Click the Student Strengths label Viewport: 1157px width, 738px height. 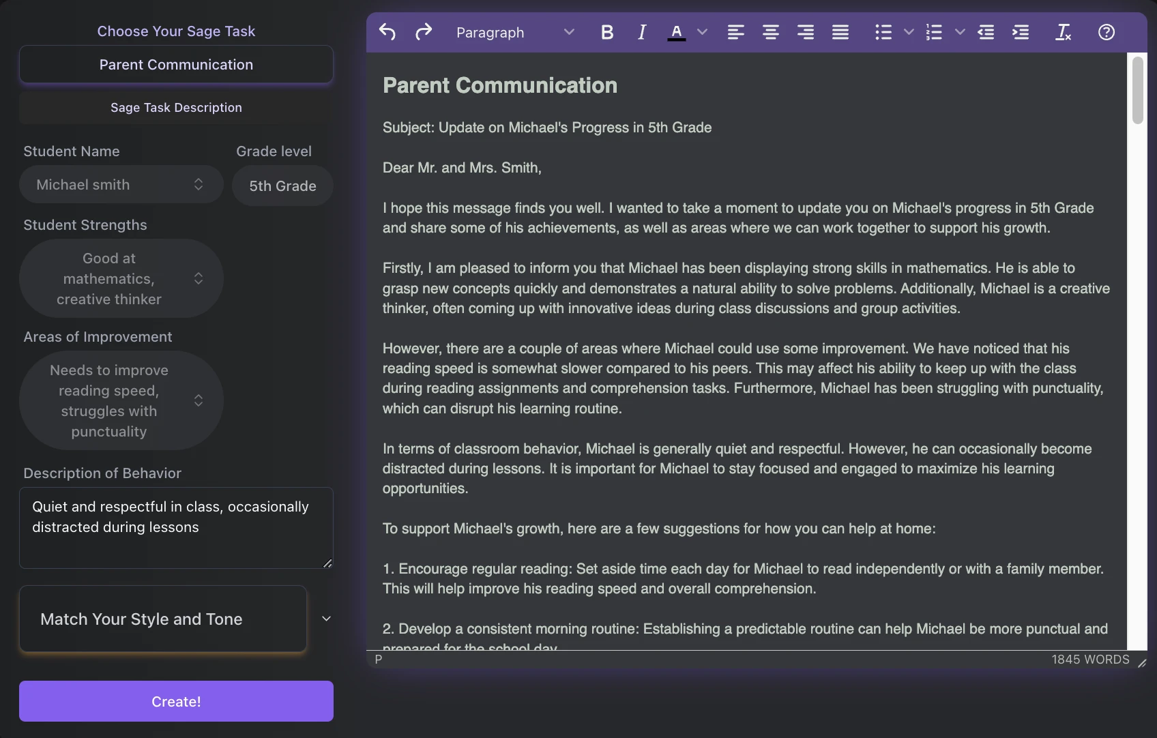(x=85, y=225)
